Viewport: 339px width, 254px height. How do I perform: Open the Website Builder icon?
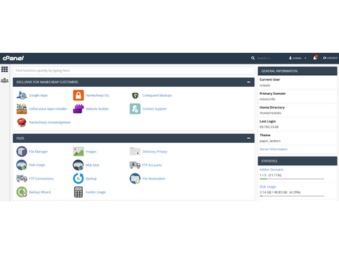79,109
